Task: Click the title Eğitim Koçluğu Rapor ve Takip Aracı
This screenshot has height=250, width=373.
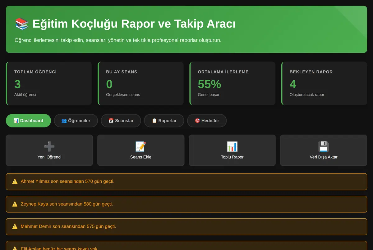Action: pyautogui.click(x=134, y=24)
